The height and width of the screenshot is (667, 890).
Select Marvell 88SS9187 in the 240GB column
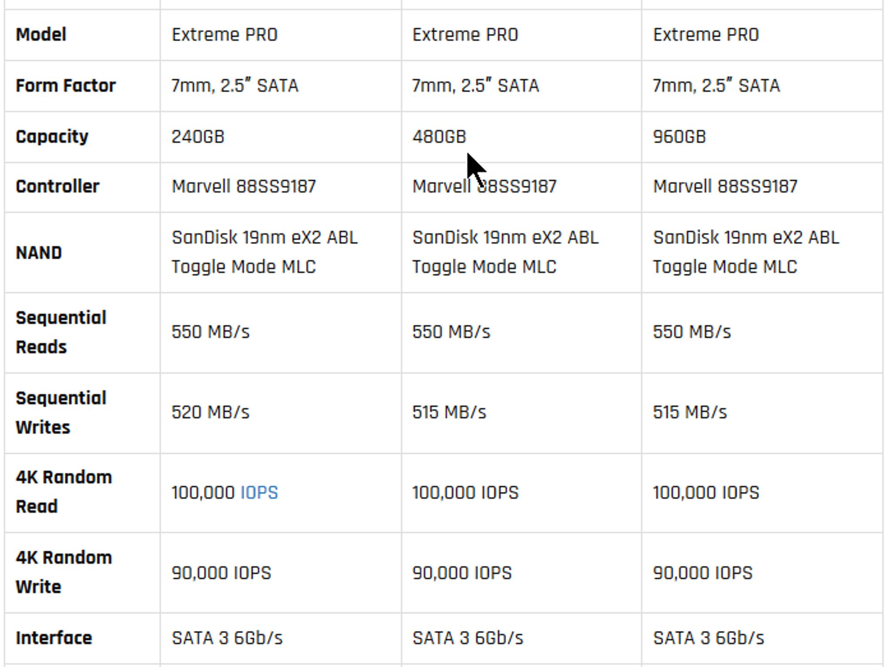(x=244, y=187)
